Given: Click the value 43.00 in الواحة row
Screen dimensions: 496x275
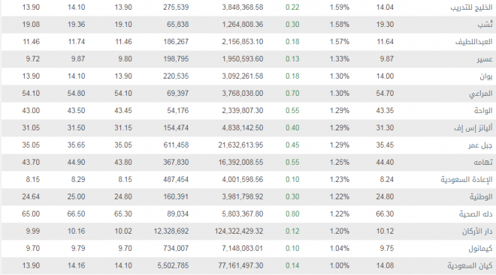Looking at the screenshot, I should (x=31, y=110).
